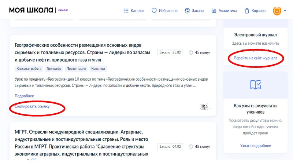The height and width of the screenshot is (165, 293).
Task: Click the Скопировать ссылку link
Action: click(32, 106)
